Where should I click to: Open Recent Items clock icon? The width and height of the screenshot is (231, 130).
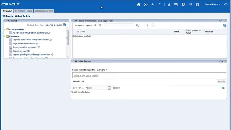[145, 4]
